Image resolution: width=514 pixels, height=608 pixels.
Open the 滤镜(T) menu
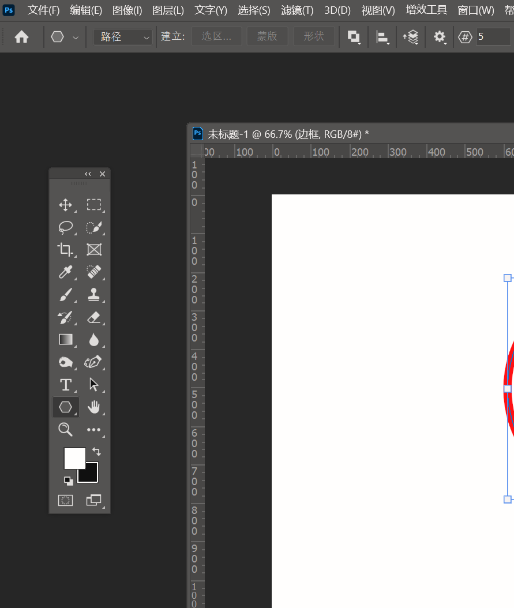point(297,10)
